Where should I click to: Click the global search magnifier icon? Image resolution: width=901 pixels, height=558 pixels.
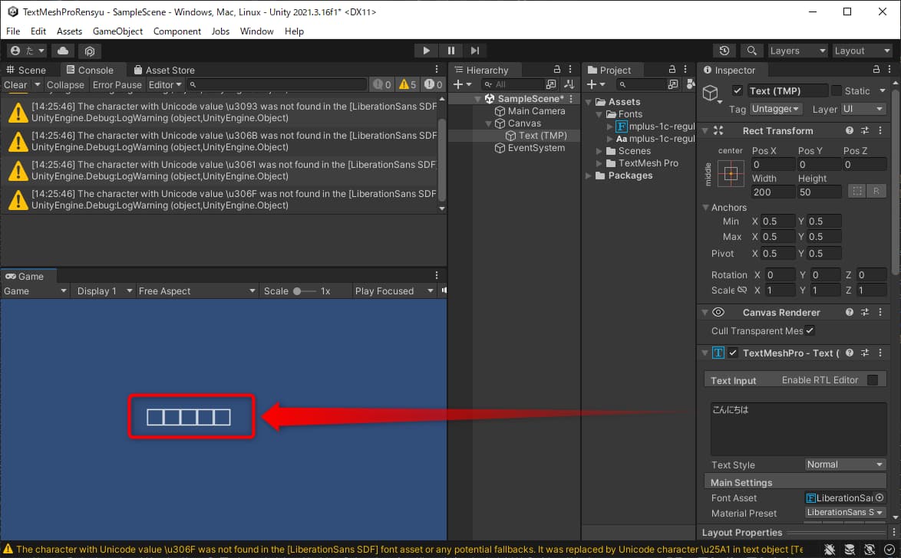(750, 51)
